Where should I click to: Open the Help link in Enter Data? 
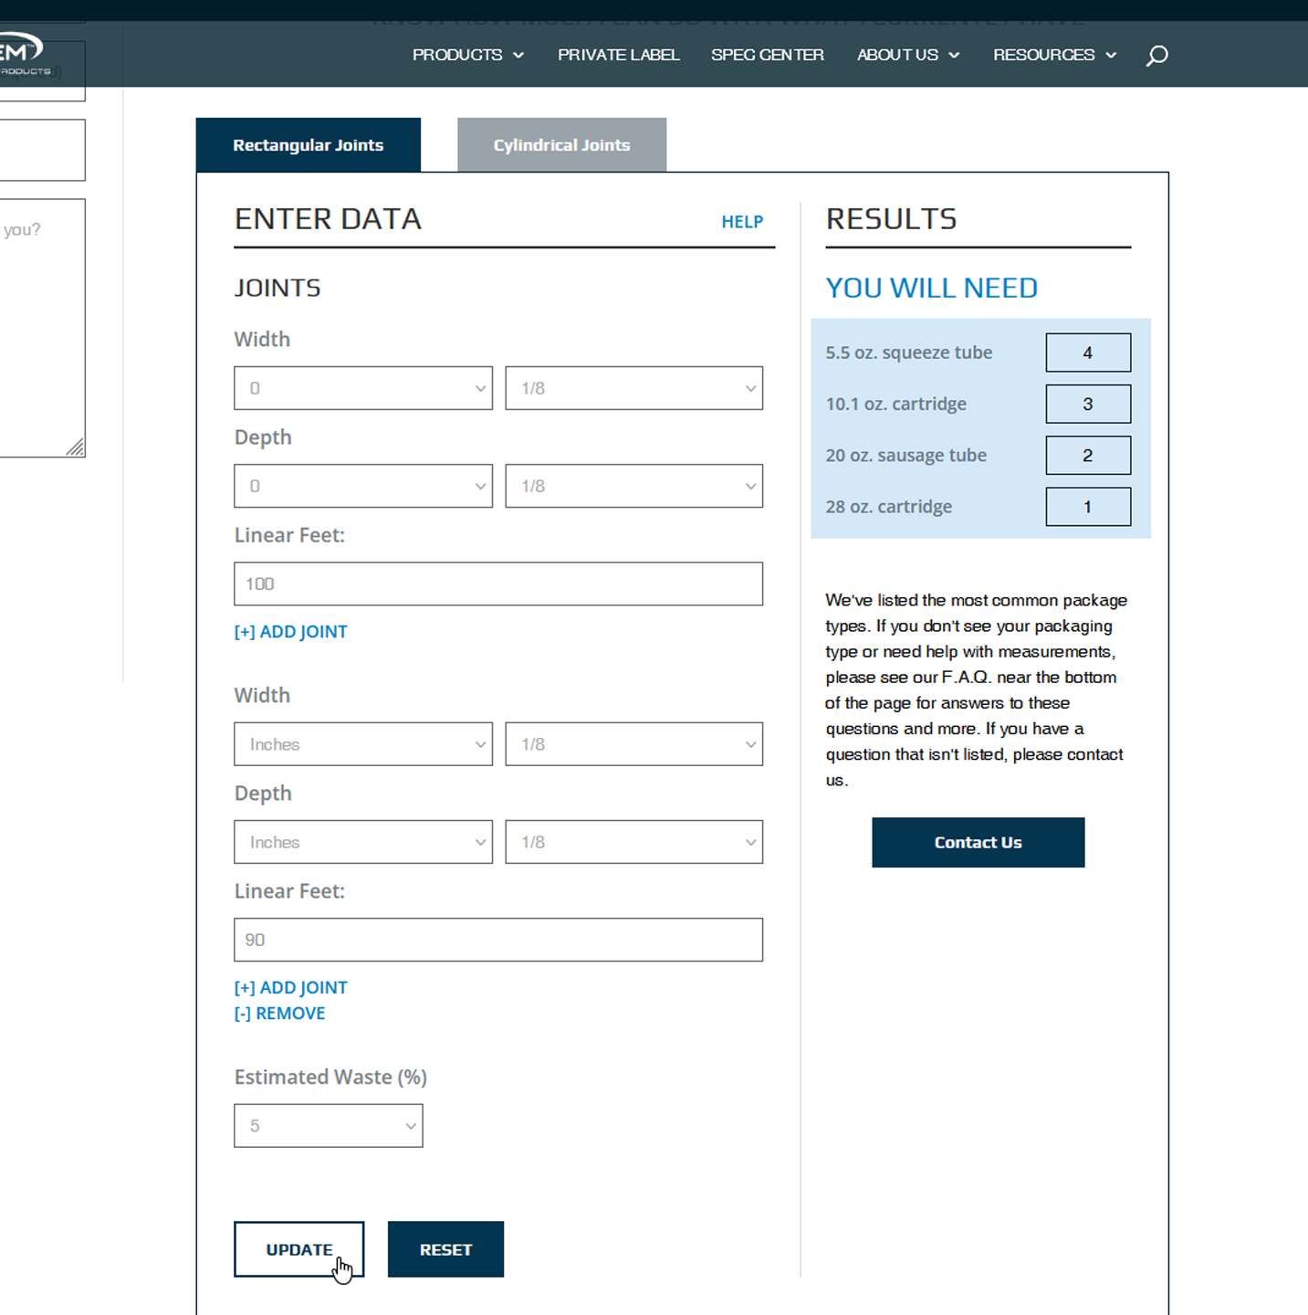[741, 222]
